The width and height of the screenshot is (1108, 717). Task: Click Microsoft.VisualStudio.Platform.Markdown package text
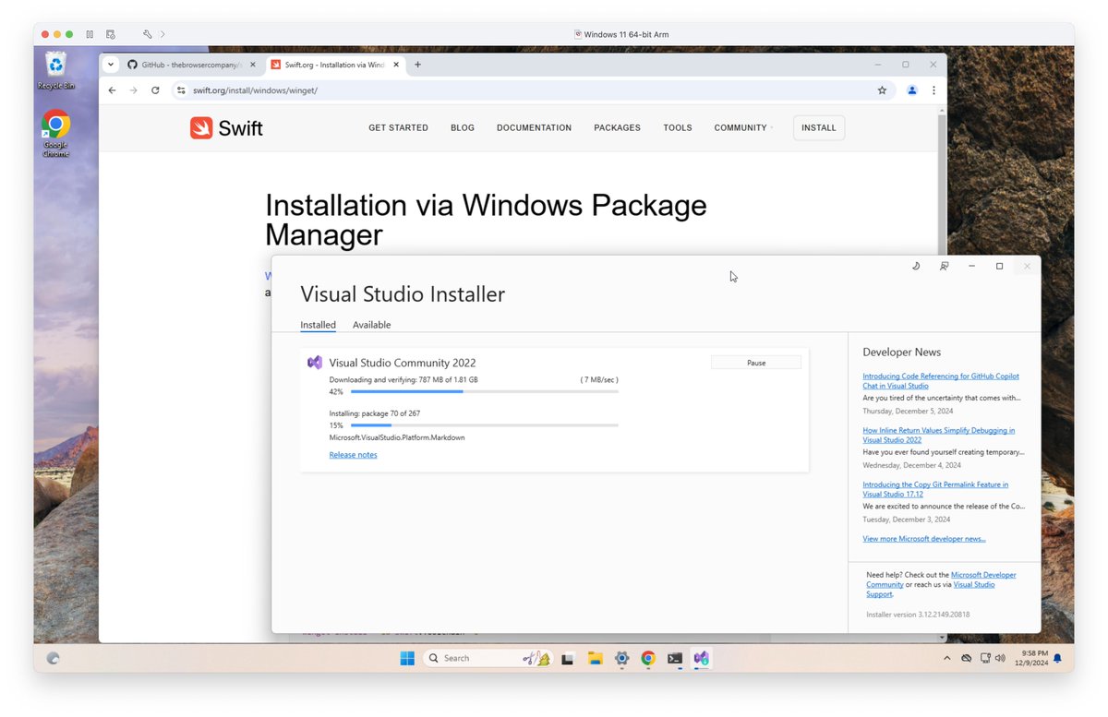(397, 437)
